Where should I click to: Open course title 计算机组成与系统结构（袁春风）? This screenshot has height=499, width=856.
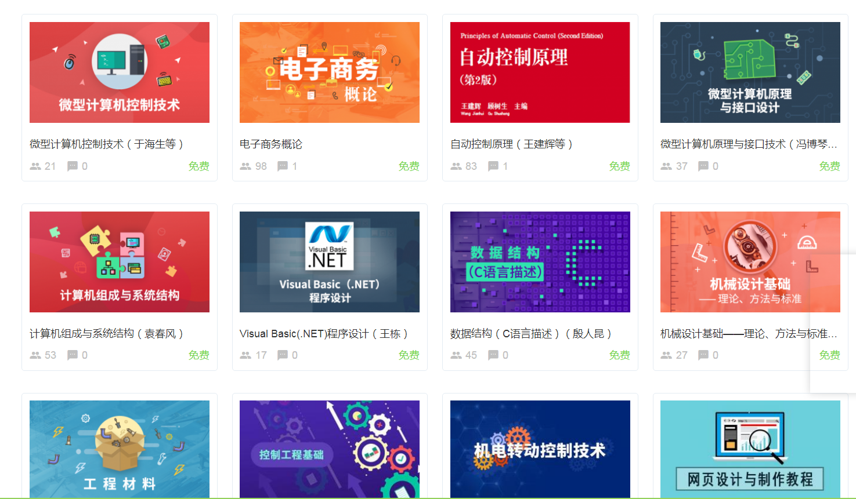107,334
